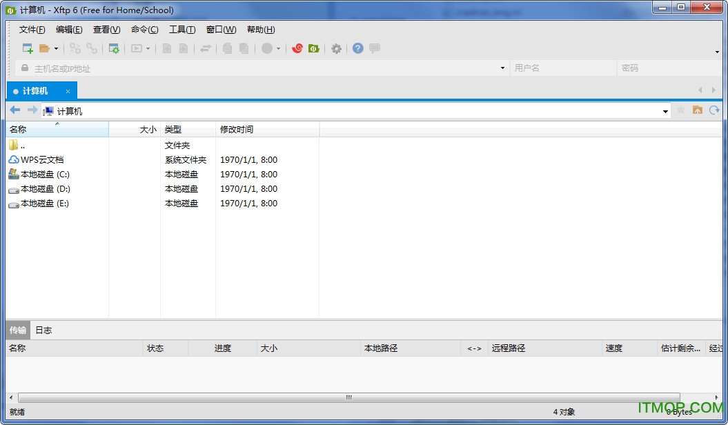Sort by file list 大小 column header
The width and height of the screenshot is (728, 425).
point(135,130)
